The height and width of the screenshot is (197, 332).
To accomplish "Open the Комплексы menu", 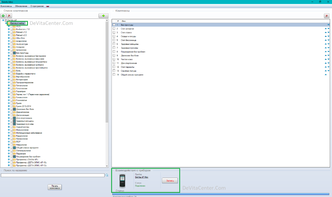I will tap(6, 6).
